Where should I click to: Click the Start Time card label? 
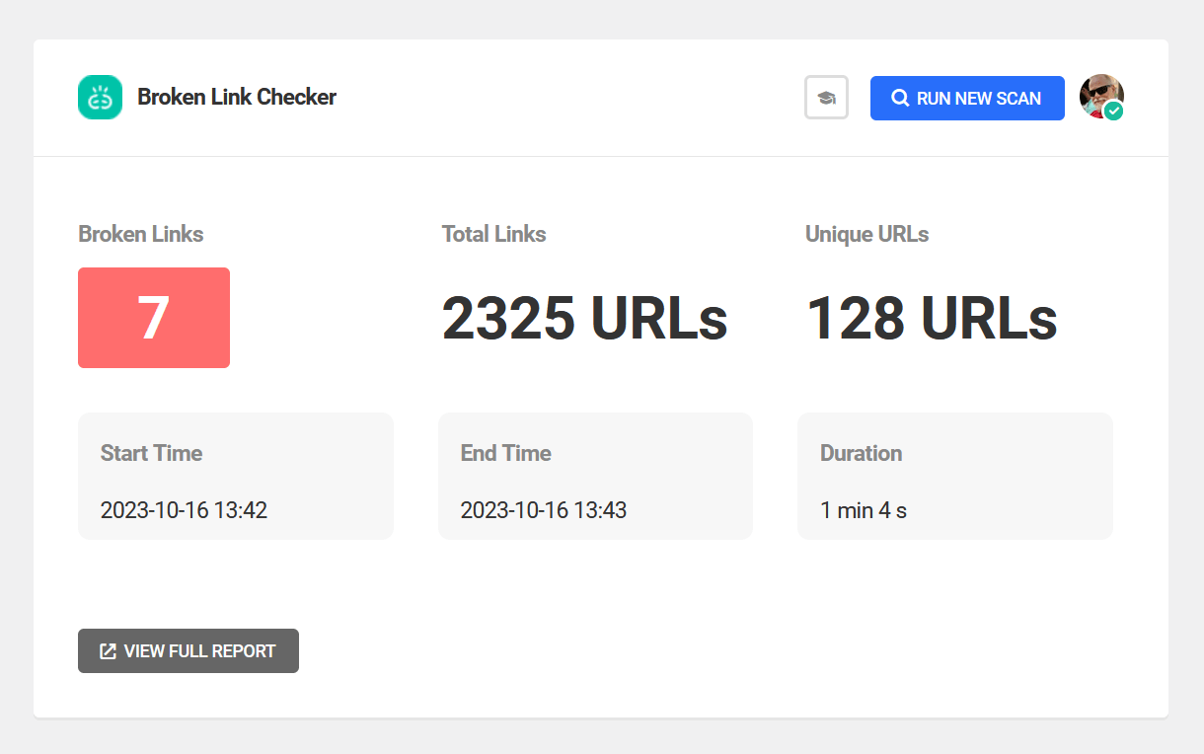pos(151,453)
